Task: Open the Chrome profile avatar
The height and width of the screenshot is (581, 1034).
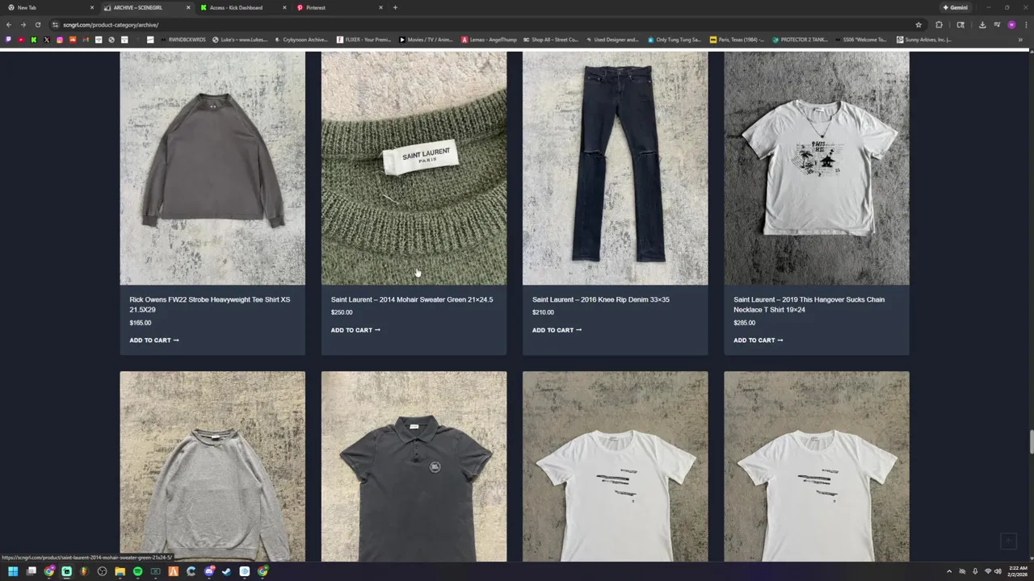Action: [1011, 25]
